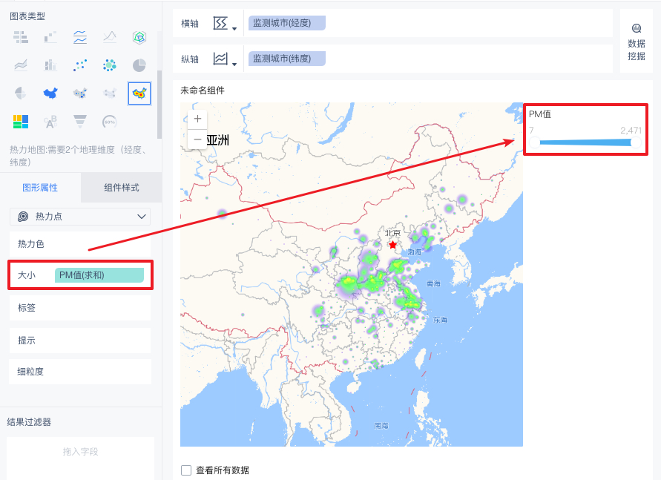Click the chart type panel scrollbar

(x=160, y=104)
